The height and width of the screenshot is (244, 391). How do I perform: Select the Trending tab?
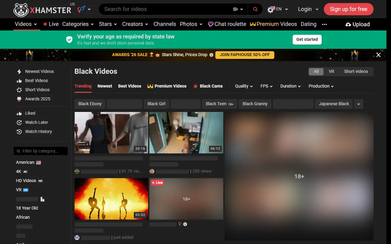(83, 86)
